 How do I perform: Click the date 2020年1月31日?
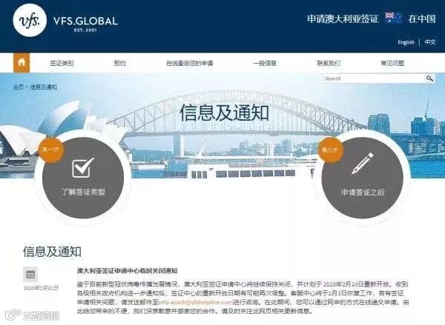point(41,288)
